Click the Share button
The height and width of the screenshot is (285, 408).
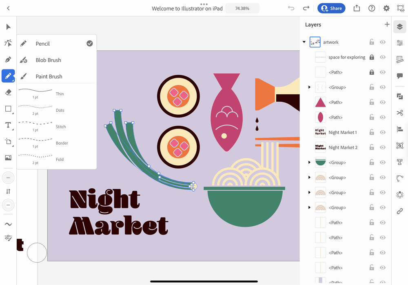coord(331,8)
